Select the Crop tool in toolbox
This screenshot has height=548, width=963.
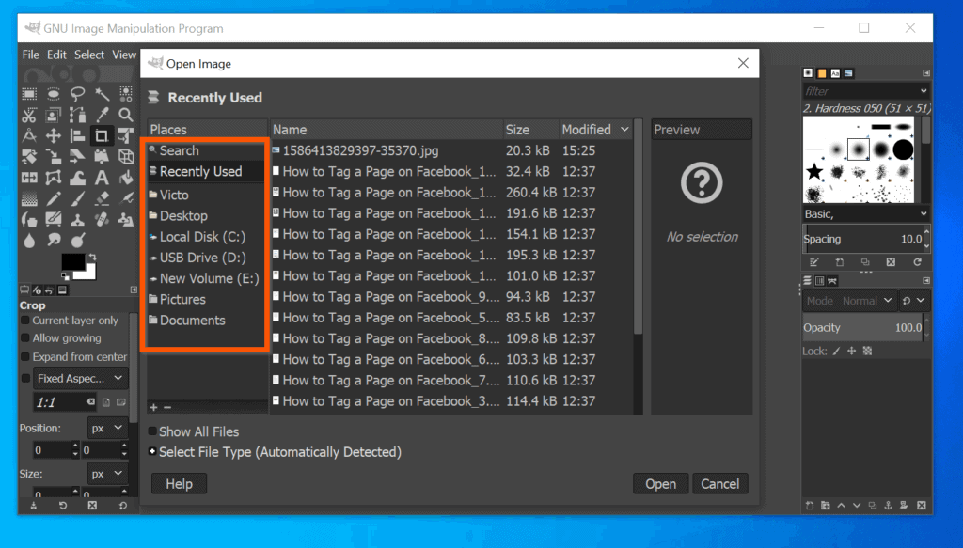[x=102, y=135]
